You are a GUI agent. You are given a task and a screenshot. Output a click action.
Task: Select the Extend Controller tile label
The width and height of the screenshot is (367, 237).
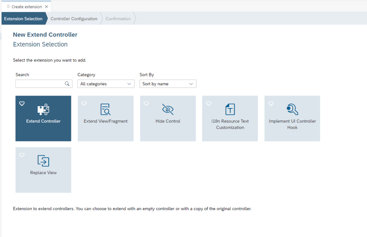click(x=43, y=121)
